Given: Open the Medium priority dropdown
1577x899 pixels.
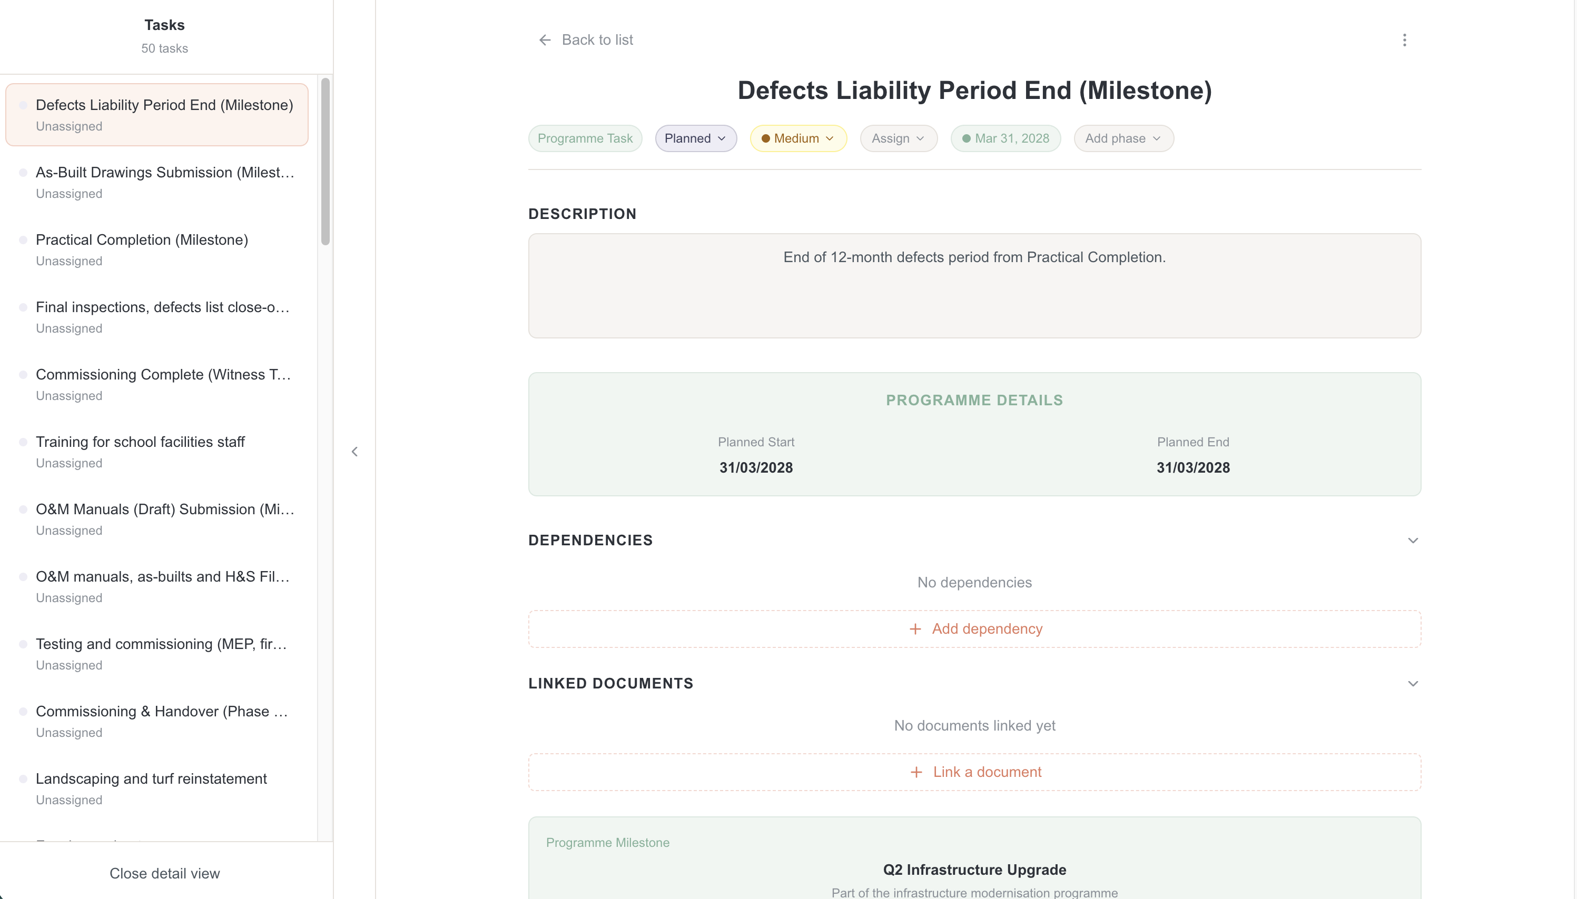Looking at the screenshot, I should pyautogui.click(x=797, y=138).
